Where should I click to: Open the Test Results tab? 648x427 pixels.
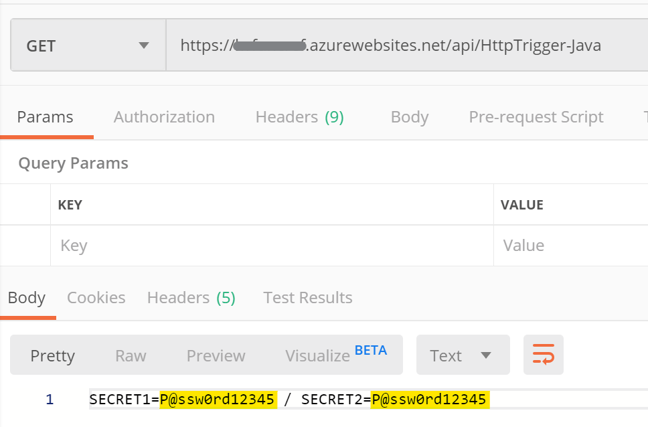[x=307, y=298]
